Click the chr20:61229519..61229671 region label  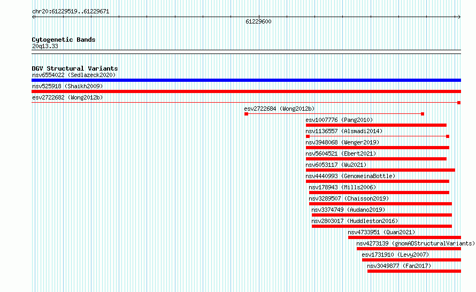tap(71, 12)
